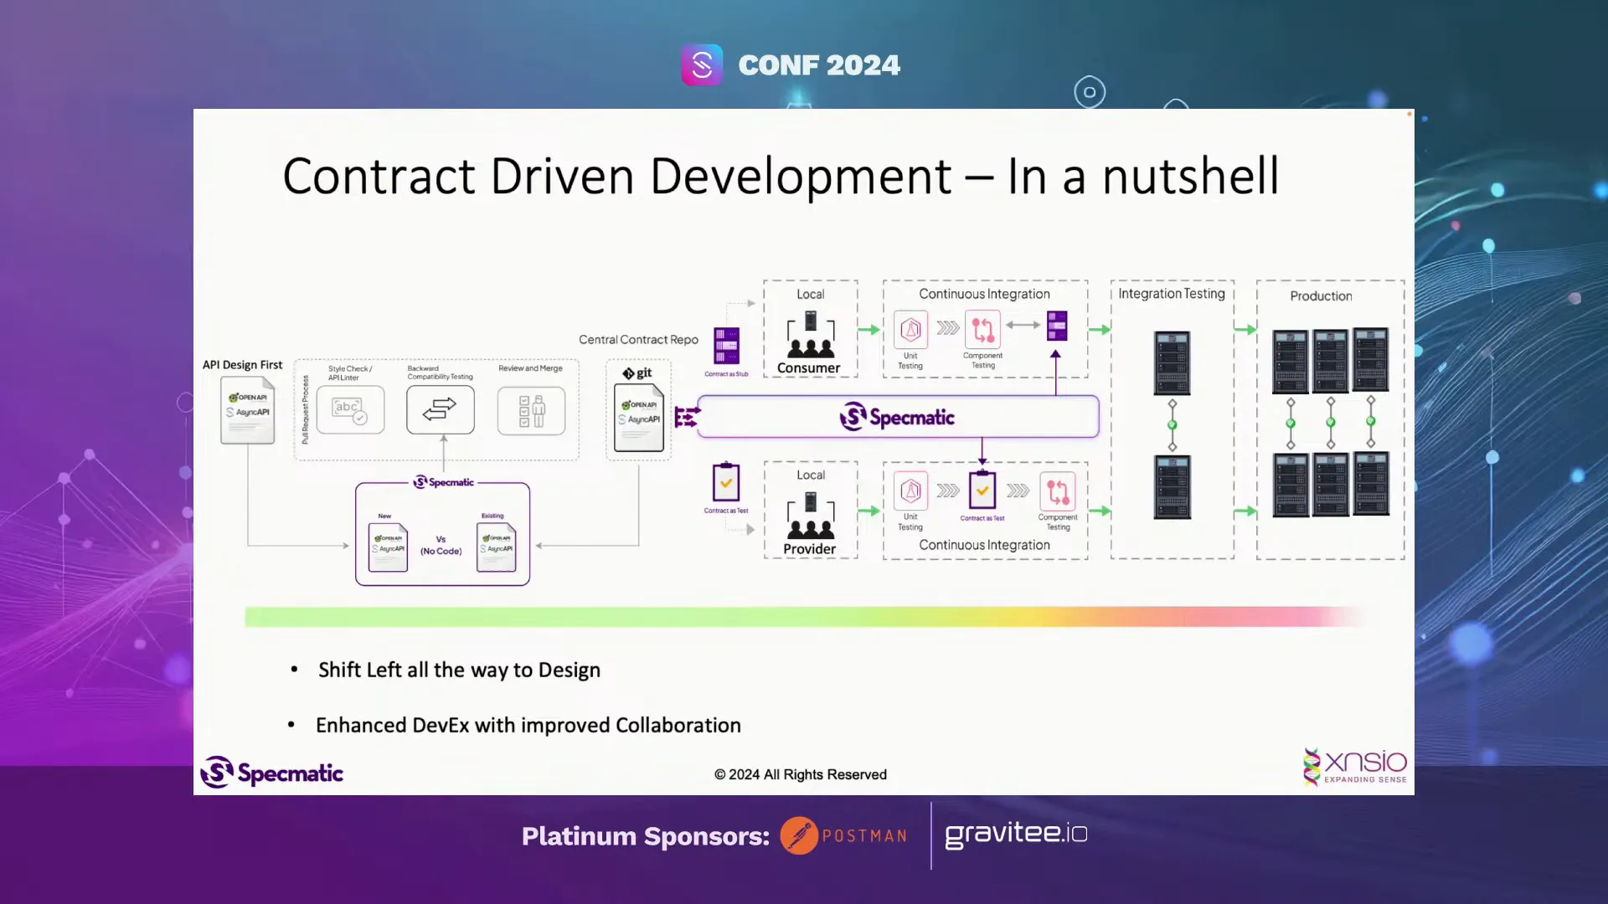Click the Existing spec document icon
This screenshot has width=1608, height=904.
coord(497,547)
